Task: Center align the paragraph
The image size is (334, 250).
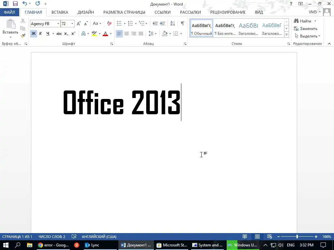Action: [127, 34]
